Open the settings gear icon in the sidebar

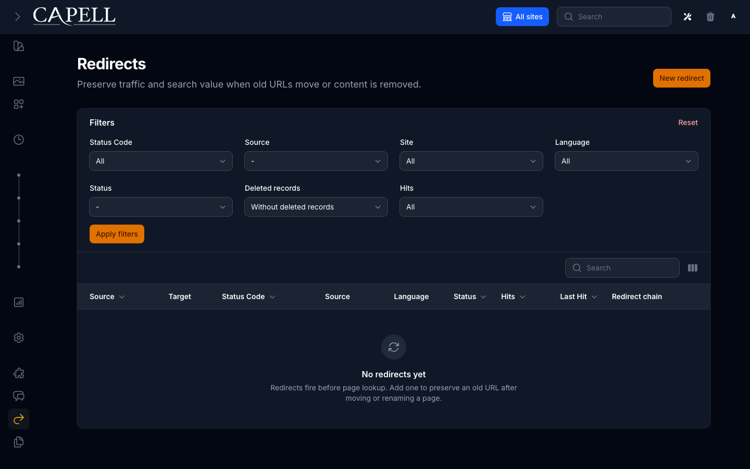pyautogui.click(x=19, y=338)
